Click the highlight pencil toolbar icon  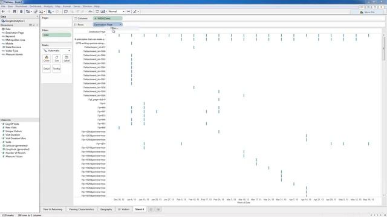click(135, 11)
